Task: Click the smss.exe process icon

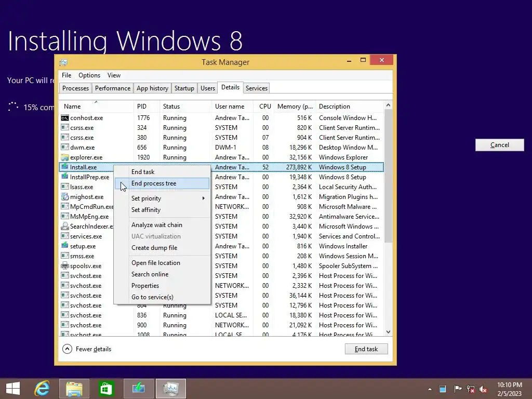Action: click(x=64, y=256)
